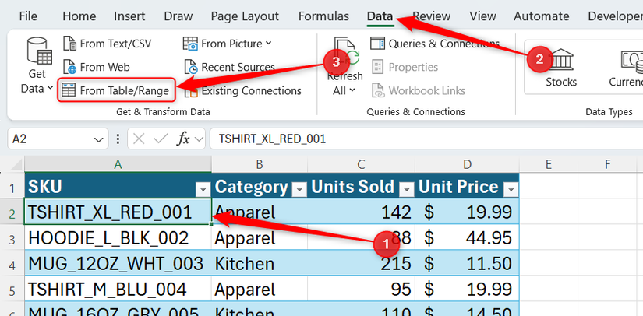Switch to the Automate tab
Image resolution: width=643 pixels, height=316 pixels.
(x=542, y=16)
